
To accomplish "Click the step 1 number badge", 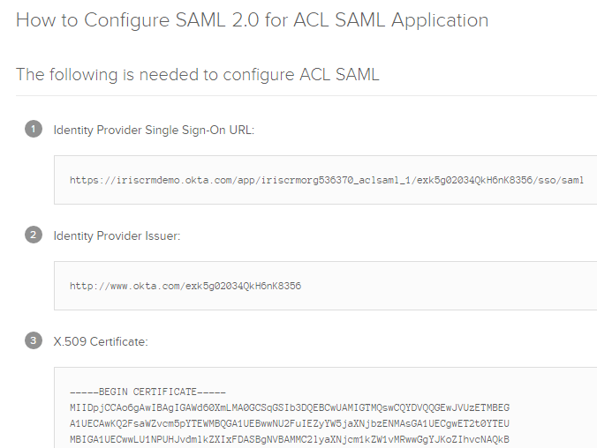I will 34,129.
